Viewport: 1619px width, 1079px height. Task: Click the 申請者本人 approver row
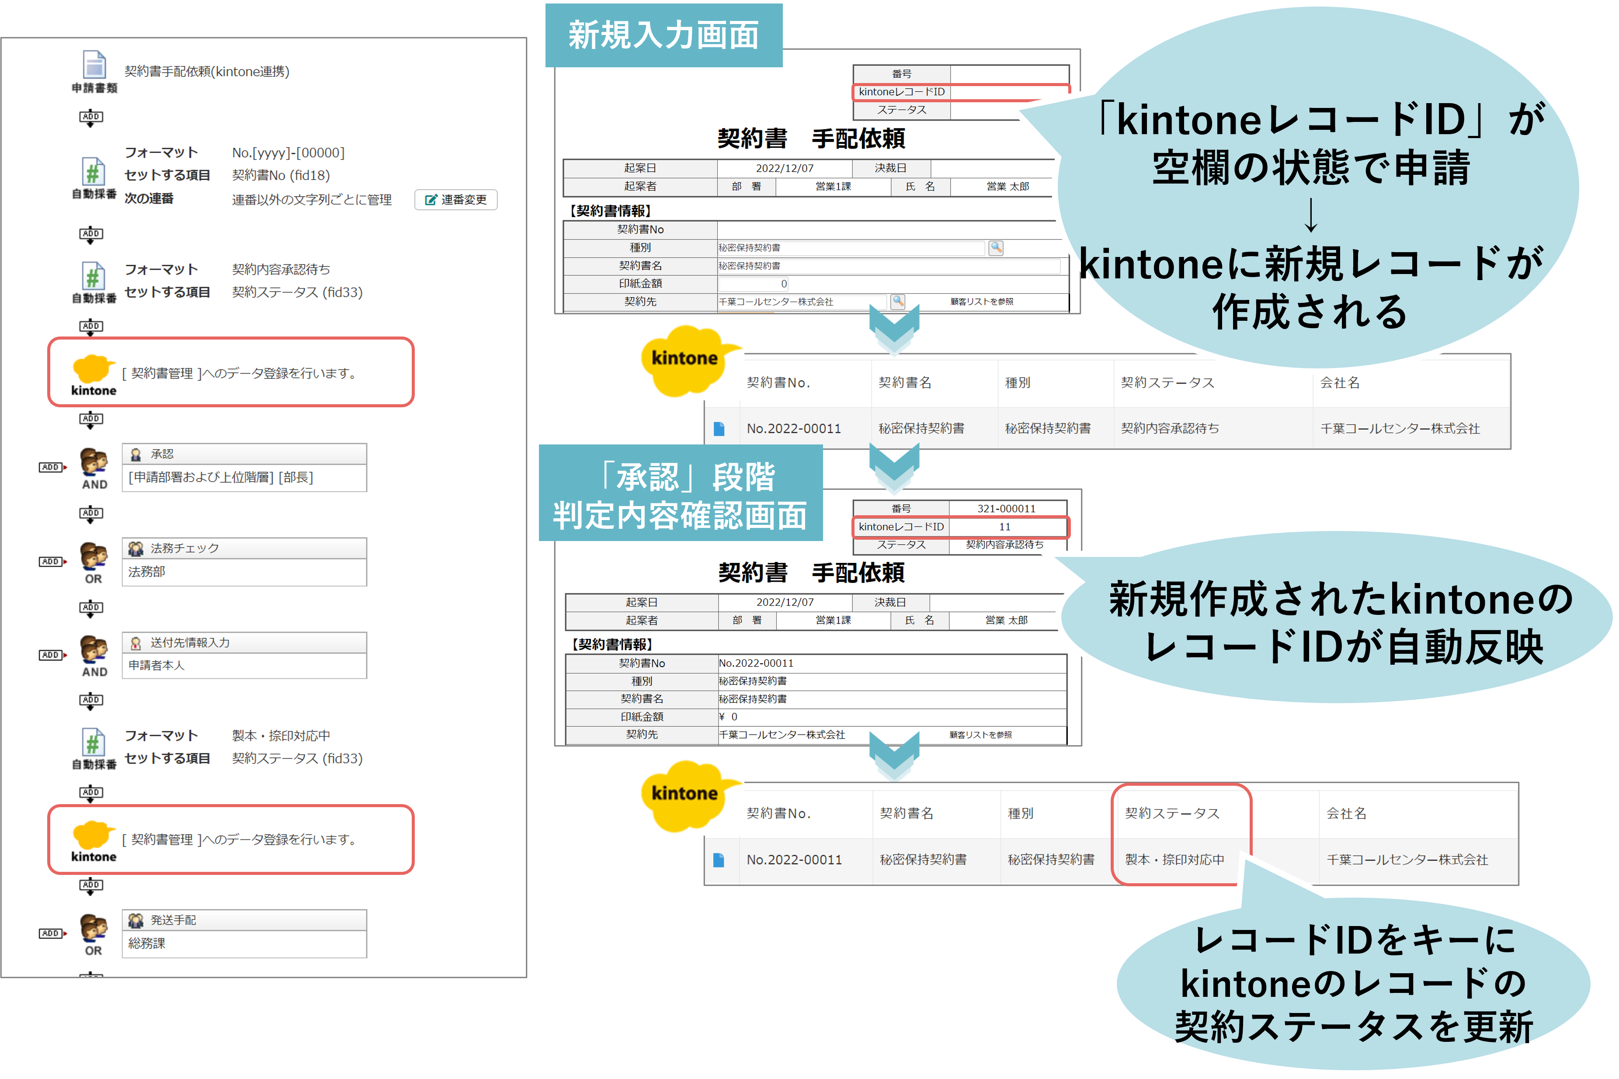pos(244,666)
